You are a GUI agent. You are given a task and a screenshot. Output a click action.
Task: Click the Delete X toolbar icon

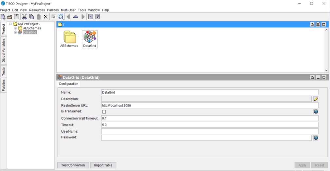46,17
